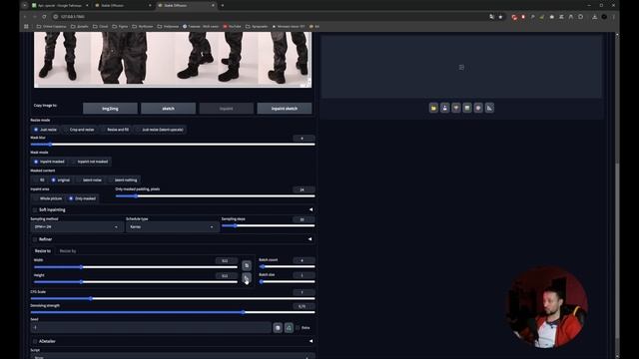
Task: Send output to extras ruler icon
Action: point(489,108)
